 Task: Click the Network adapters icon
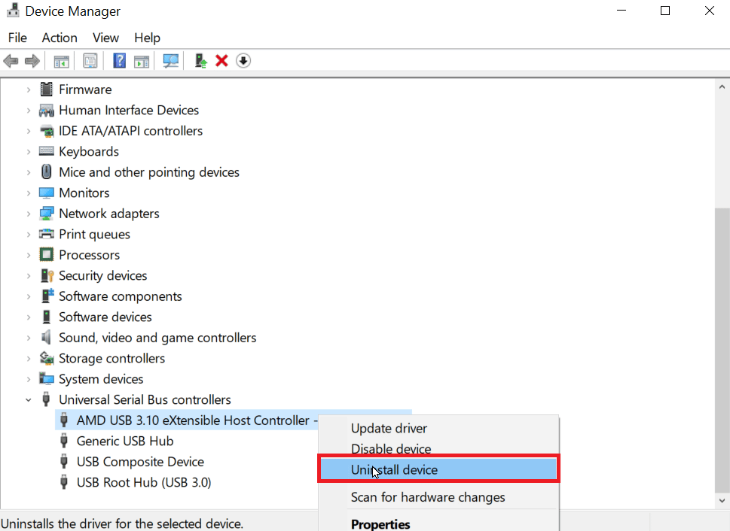(x=47, y=214)
